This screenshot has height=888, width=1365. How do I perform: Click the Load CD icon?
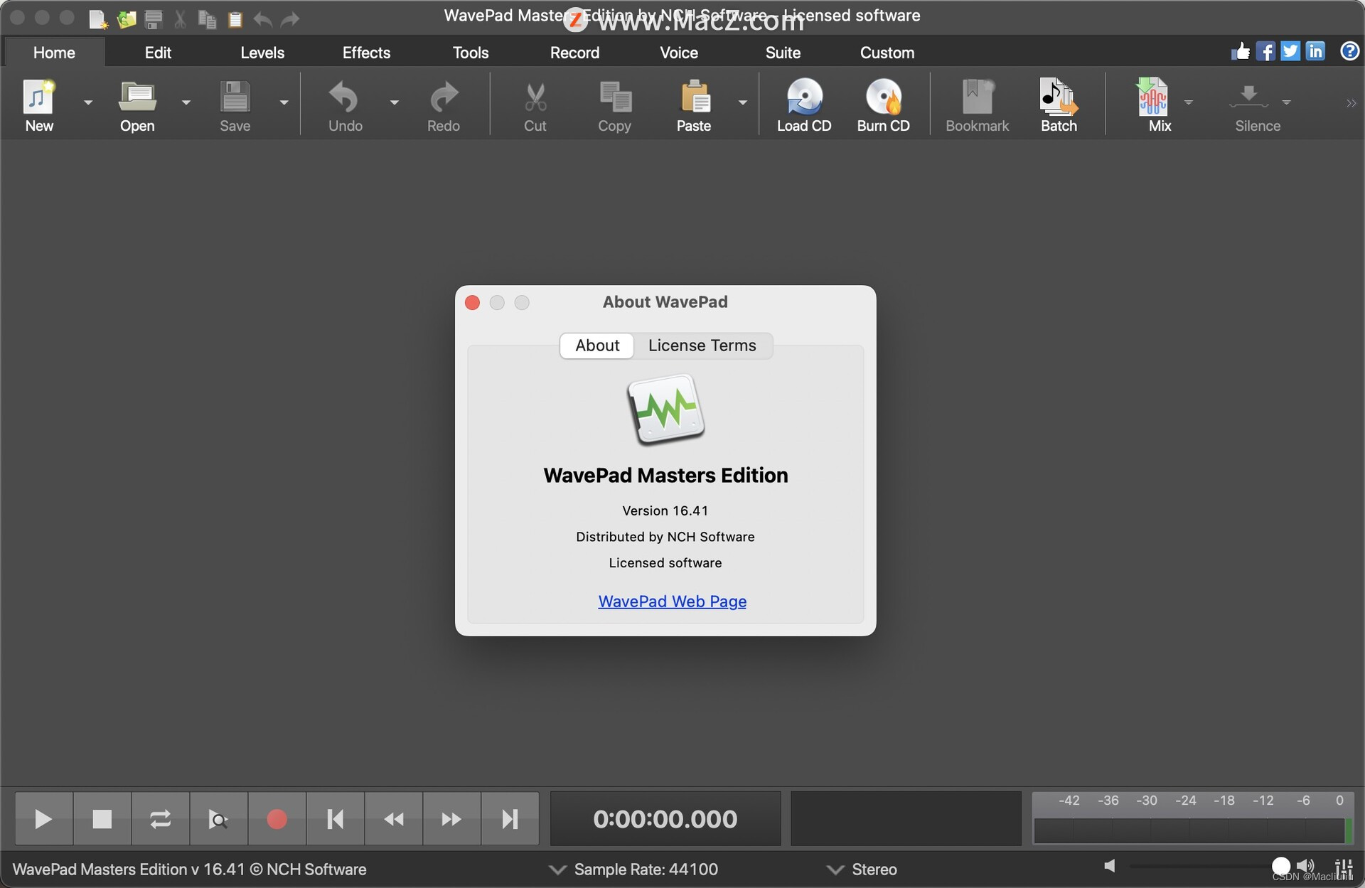pos(804,97)
